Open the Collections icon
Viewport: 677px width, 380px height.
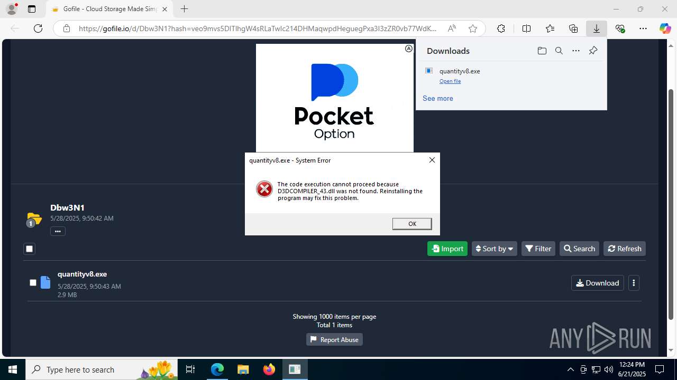(573, 28)
